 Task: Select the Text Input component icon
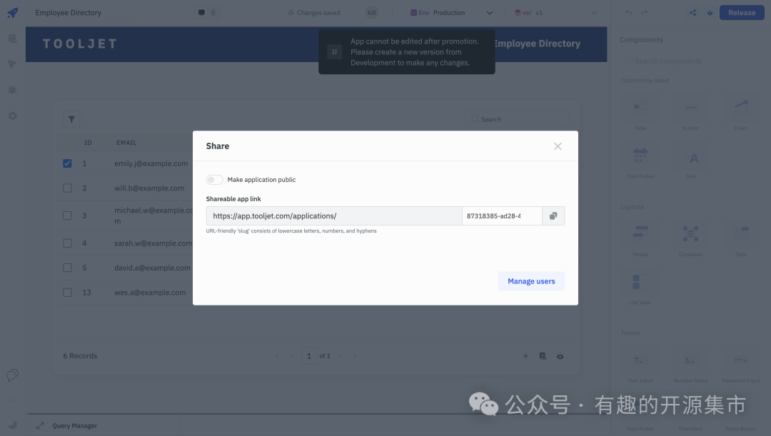tap(640, 360)
